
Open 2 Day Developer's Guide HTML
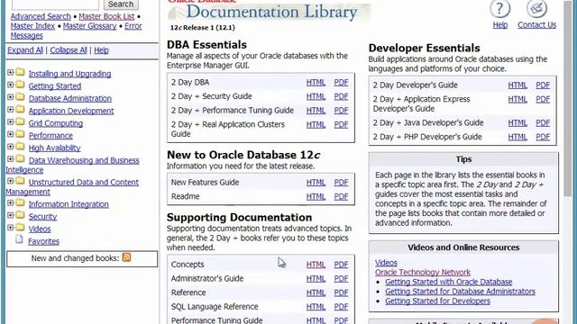[x=517, y=85]
